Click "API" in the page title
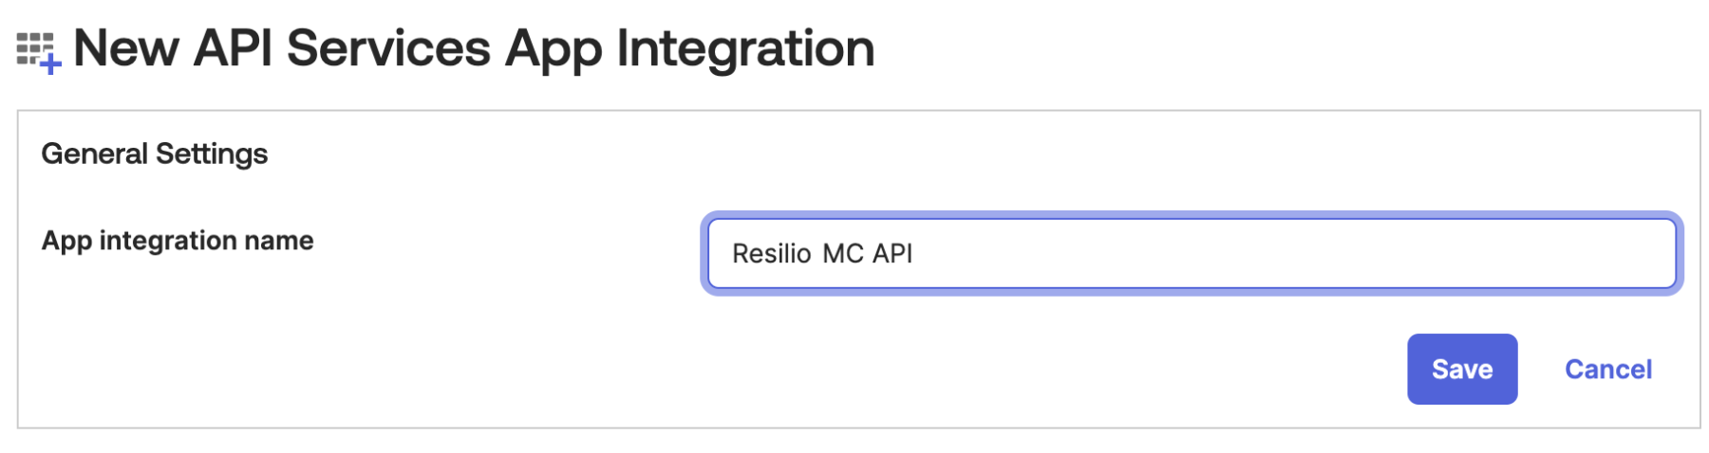1709x453 pixels. tap(233, 47)
